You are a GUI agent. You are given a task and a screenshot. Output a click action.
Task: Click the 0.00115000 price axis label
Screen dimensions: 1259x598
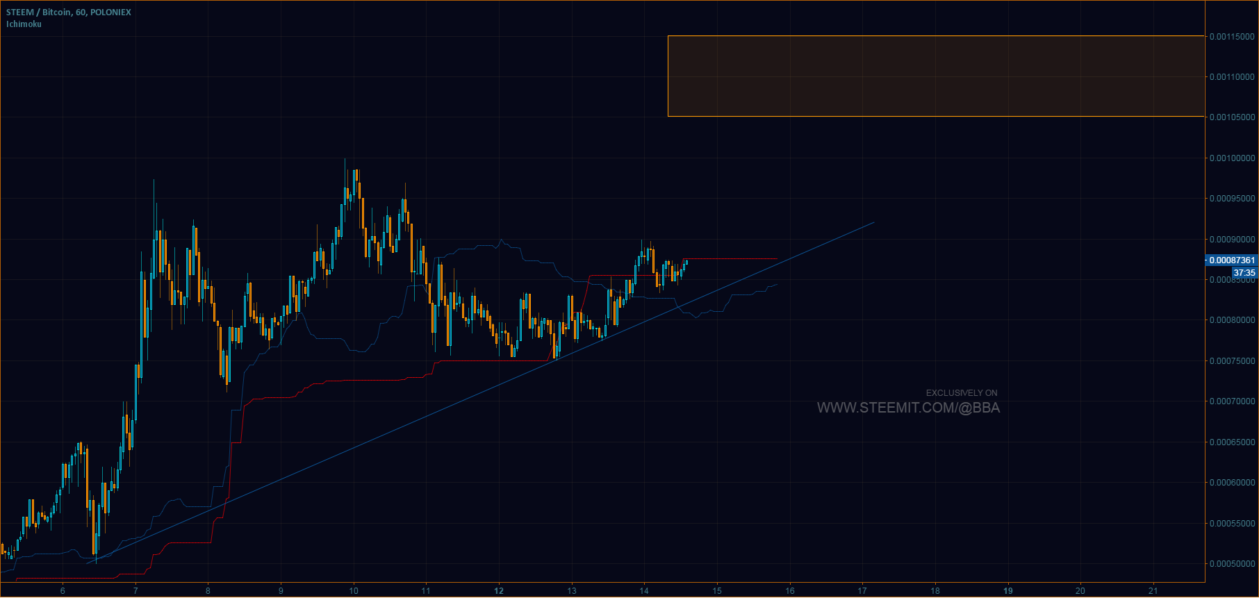tap(1232, 37)
